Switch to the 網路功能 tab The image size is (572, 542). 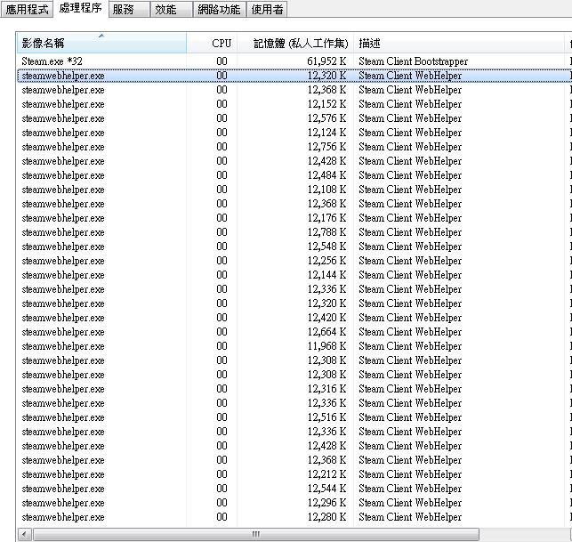pos(219,9)
